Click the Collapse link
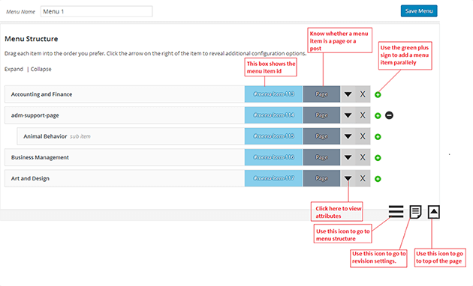Viewport: 473px width, 286px height. pos(41,69)
